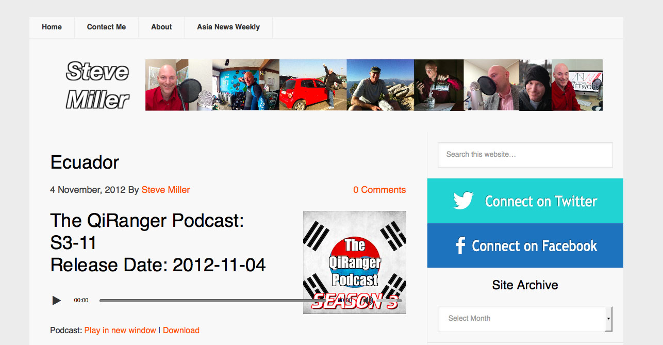Click the Twitter bird icon
The height and width of the screenshot is (345, 663).
pos(463,201)
